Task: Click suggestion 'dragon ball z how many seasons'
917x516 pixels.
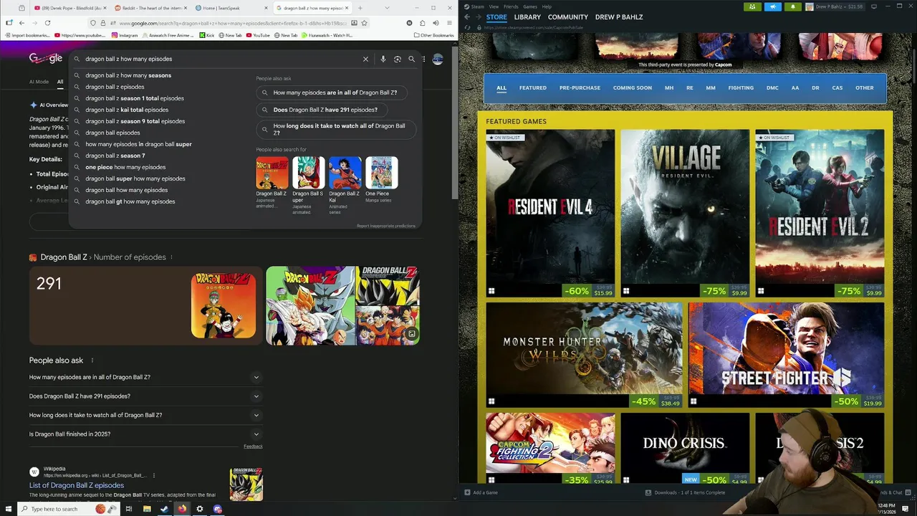Action: pos(128,75)
